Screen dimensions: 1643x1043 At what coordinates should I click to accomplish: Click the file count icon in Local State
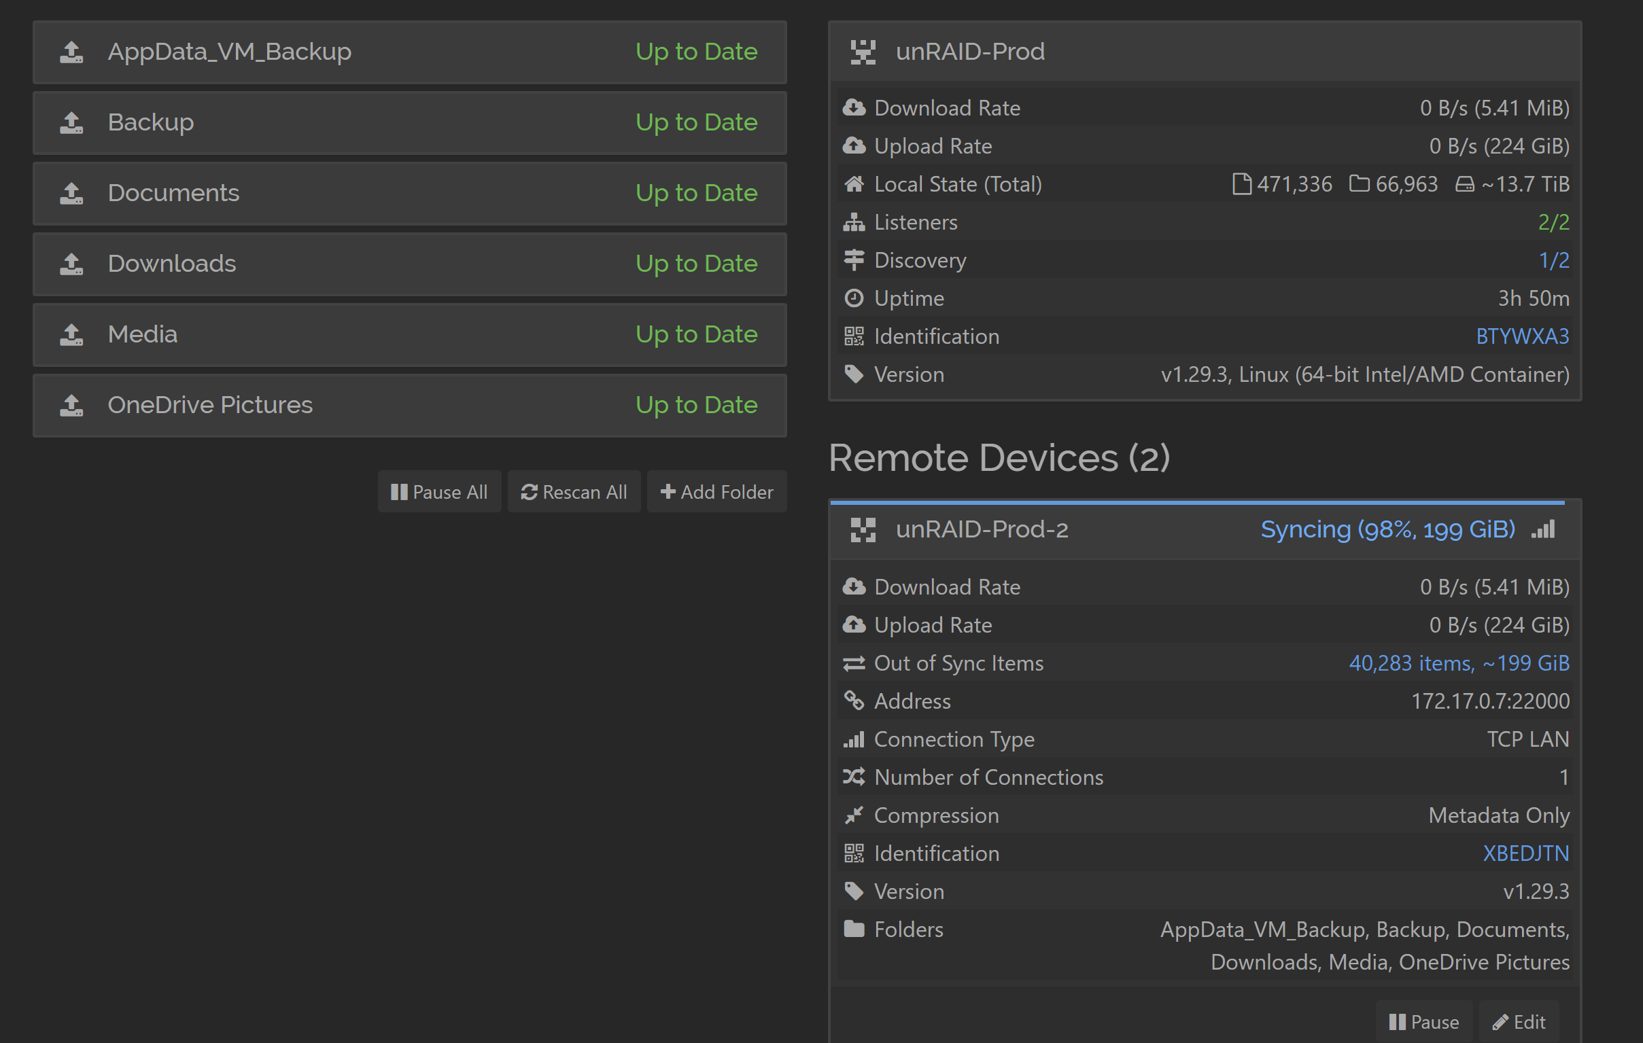(x=1243, y=184)
